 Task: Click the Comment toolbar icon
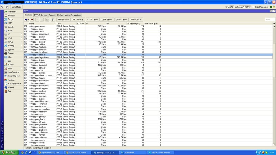[x=47, y=20]
